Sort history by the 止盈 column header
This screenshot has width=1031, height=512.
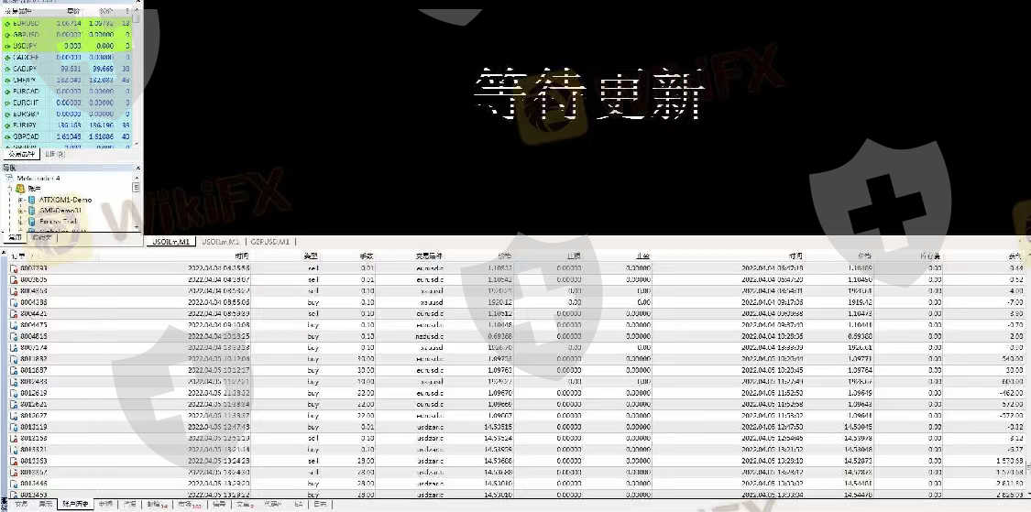click(x=643, y=256)
